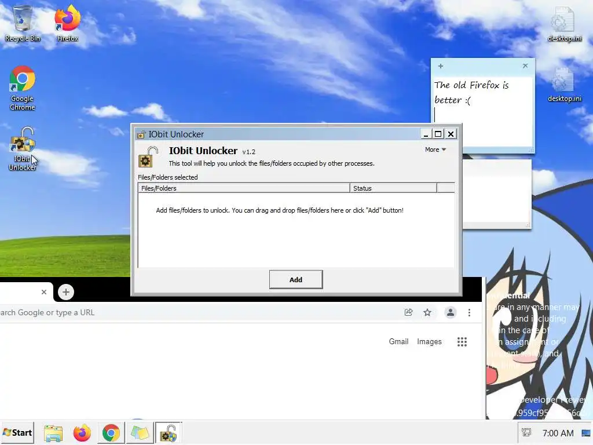Add a new sticky note with plus
This screenshot has width=593, height=445.
pos(441,66)
